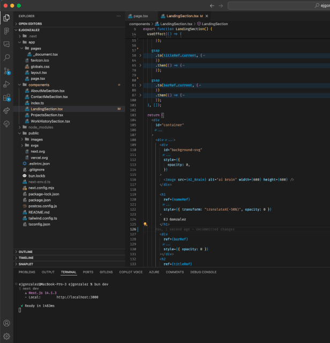330x343 pixels.
Task: Collapse the EJGONZALEZ workspace root
Action: [69, 30]
